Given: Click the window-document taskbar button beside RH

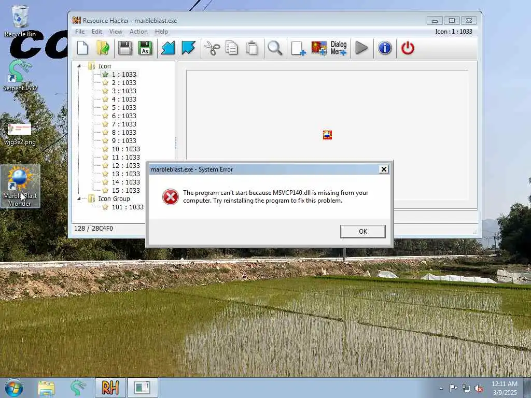Looking at the screenshot, I should 142,388.
